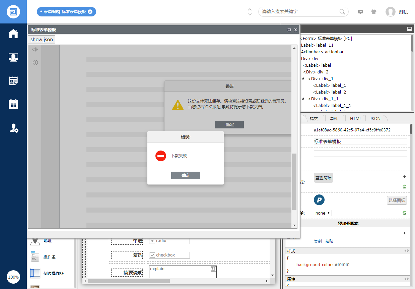Open the none dropdown
Image resolution: width=415 pixels, height=289 pixels.
(x=323, y=213)
